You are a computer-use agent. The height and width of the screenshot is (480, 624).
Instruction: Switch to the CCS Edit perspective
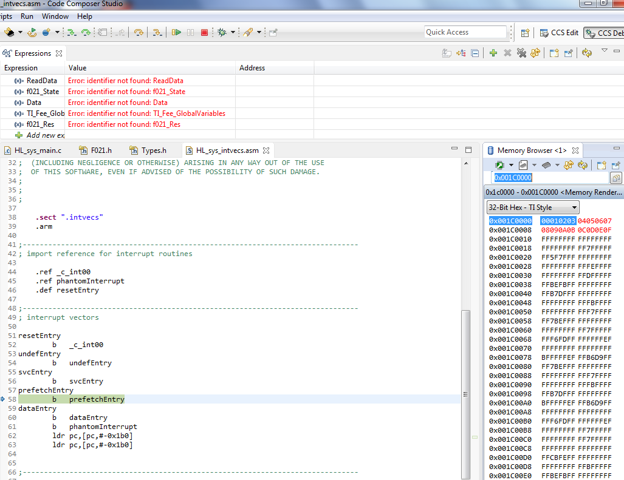[x=559, y=33]
